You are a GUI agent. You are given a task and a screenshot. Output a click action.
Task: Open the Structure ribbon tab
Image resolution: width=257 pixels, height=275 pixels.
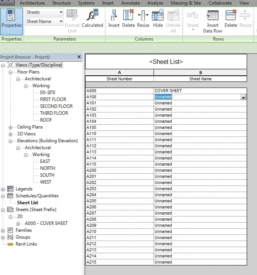[61, 3]
